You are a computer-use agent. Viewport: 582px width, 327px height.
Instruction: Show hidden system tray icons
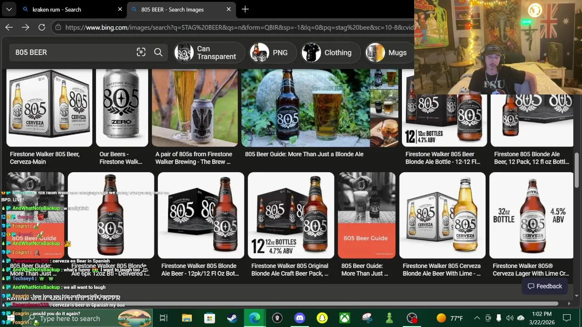click(x=477, y=318)
